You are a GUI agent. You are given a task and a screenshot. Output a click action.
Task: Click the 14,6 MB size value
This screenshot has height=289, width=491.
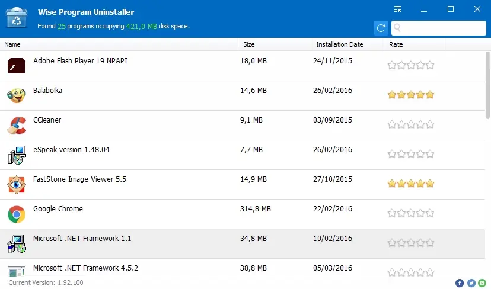253,91
